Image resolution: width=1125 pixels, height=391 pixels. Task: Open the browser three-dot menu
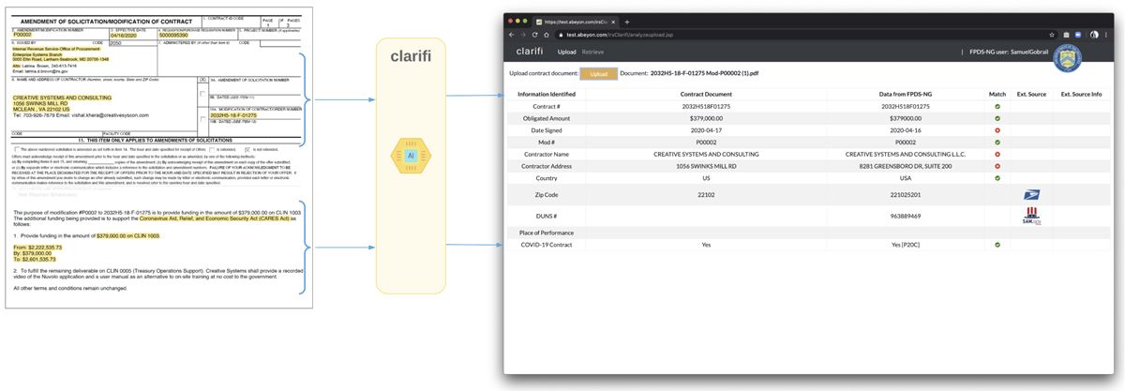coord(1106,34)
